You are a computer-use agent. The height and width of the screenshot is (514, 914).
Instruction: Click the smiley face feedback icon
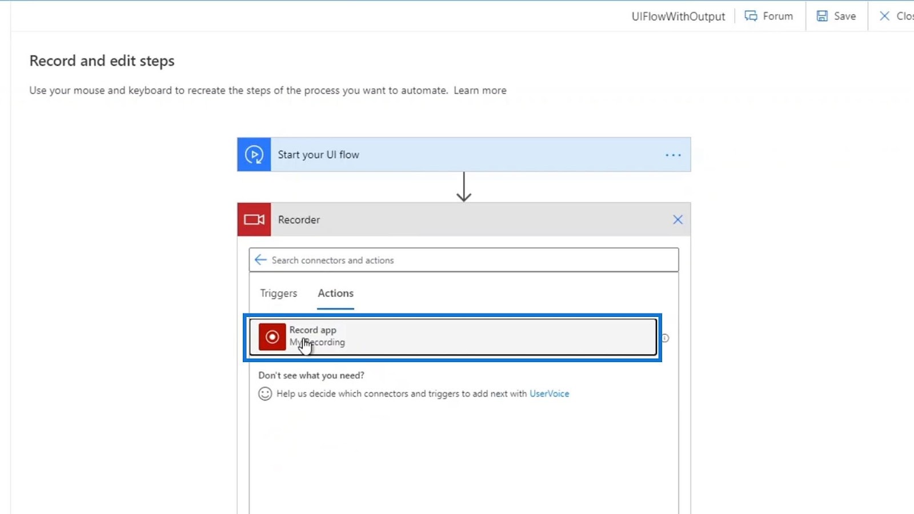tap(265, 393)
